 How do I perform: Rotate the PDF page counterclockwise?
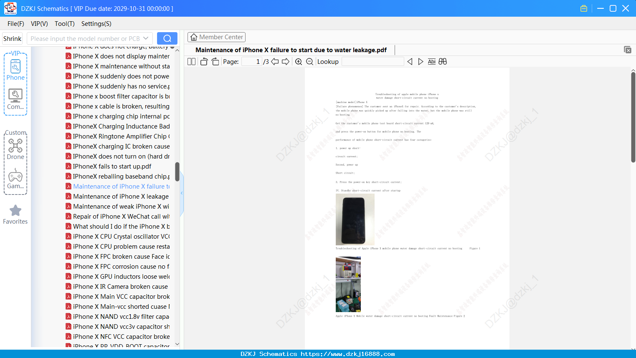tap(204, 62)
